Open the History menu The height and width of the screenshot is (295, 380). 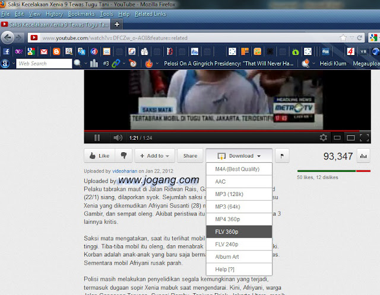coord(54,14)
